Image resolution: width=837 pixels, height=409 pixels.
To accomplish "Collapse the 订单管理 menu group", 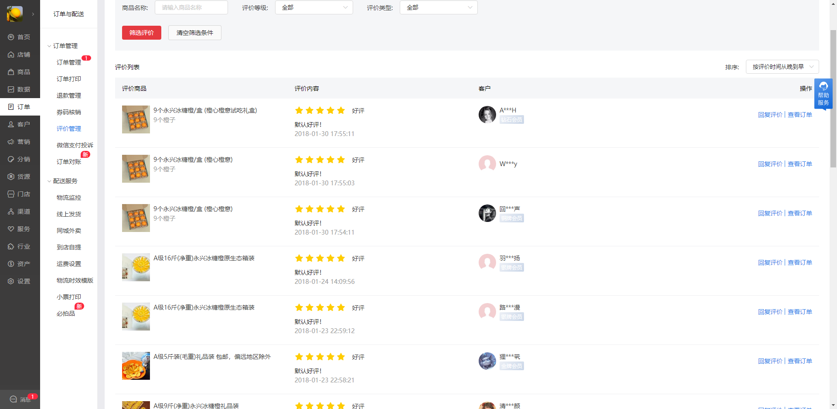I will coord(49,46).
